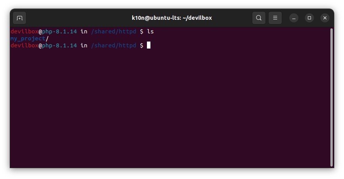Click php-8.1.14 on the last prompt line
Viewport: 344px width, 179px height.
pyautogui.click(x=59, y=45)
